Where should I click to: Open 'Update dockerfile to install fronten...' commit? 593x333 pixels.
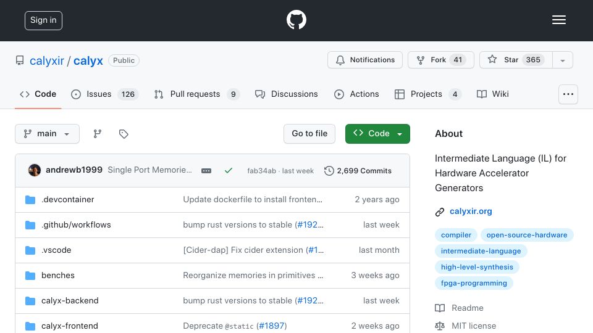click(x=253, y=199)
